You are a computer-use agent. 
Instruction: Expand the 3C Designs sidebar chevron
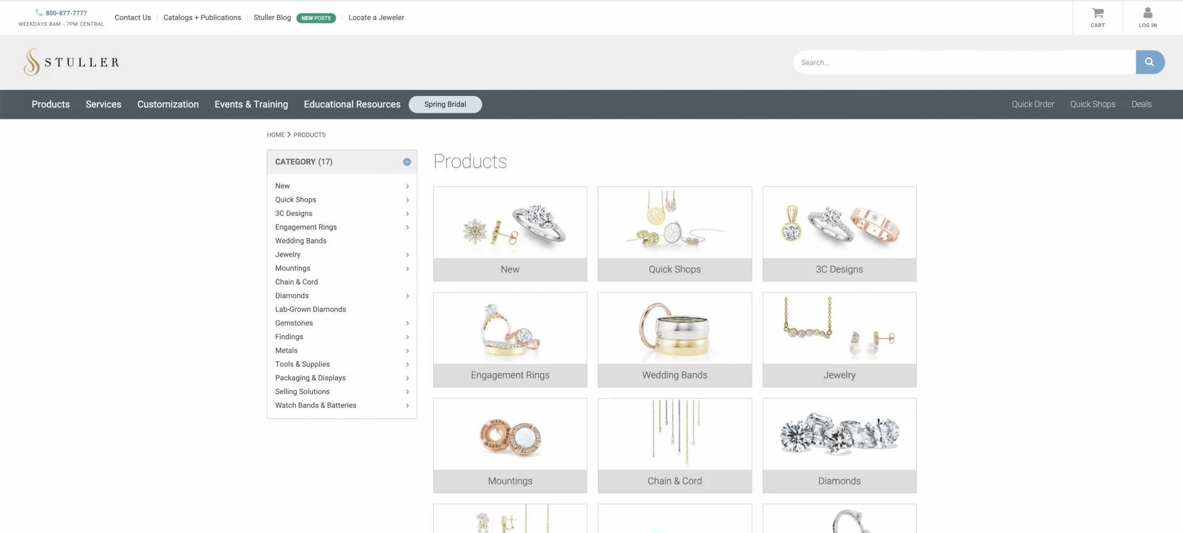click(407, 214)
